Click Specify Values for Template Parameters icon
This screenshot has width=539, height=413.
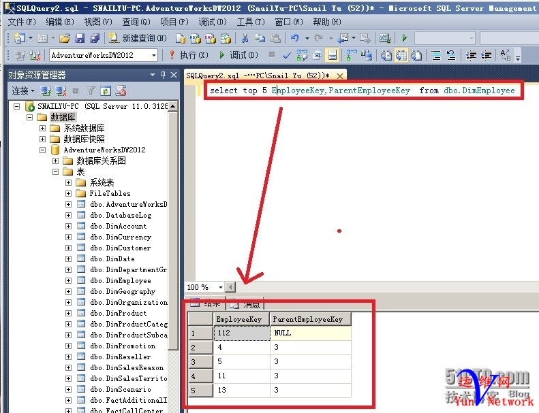pyautogui.click(x=506, y=55)
